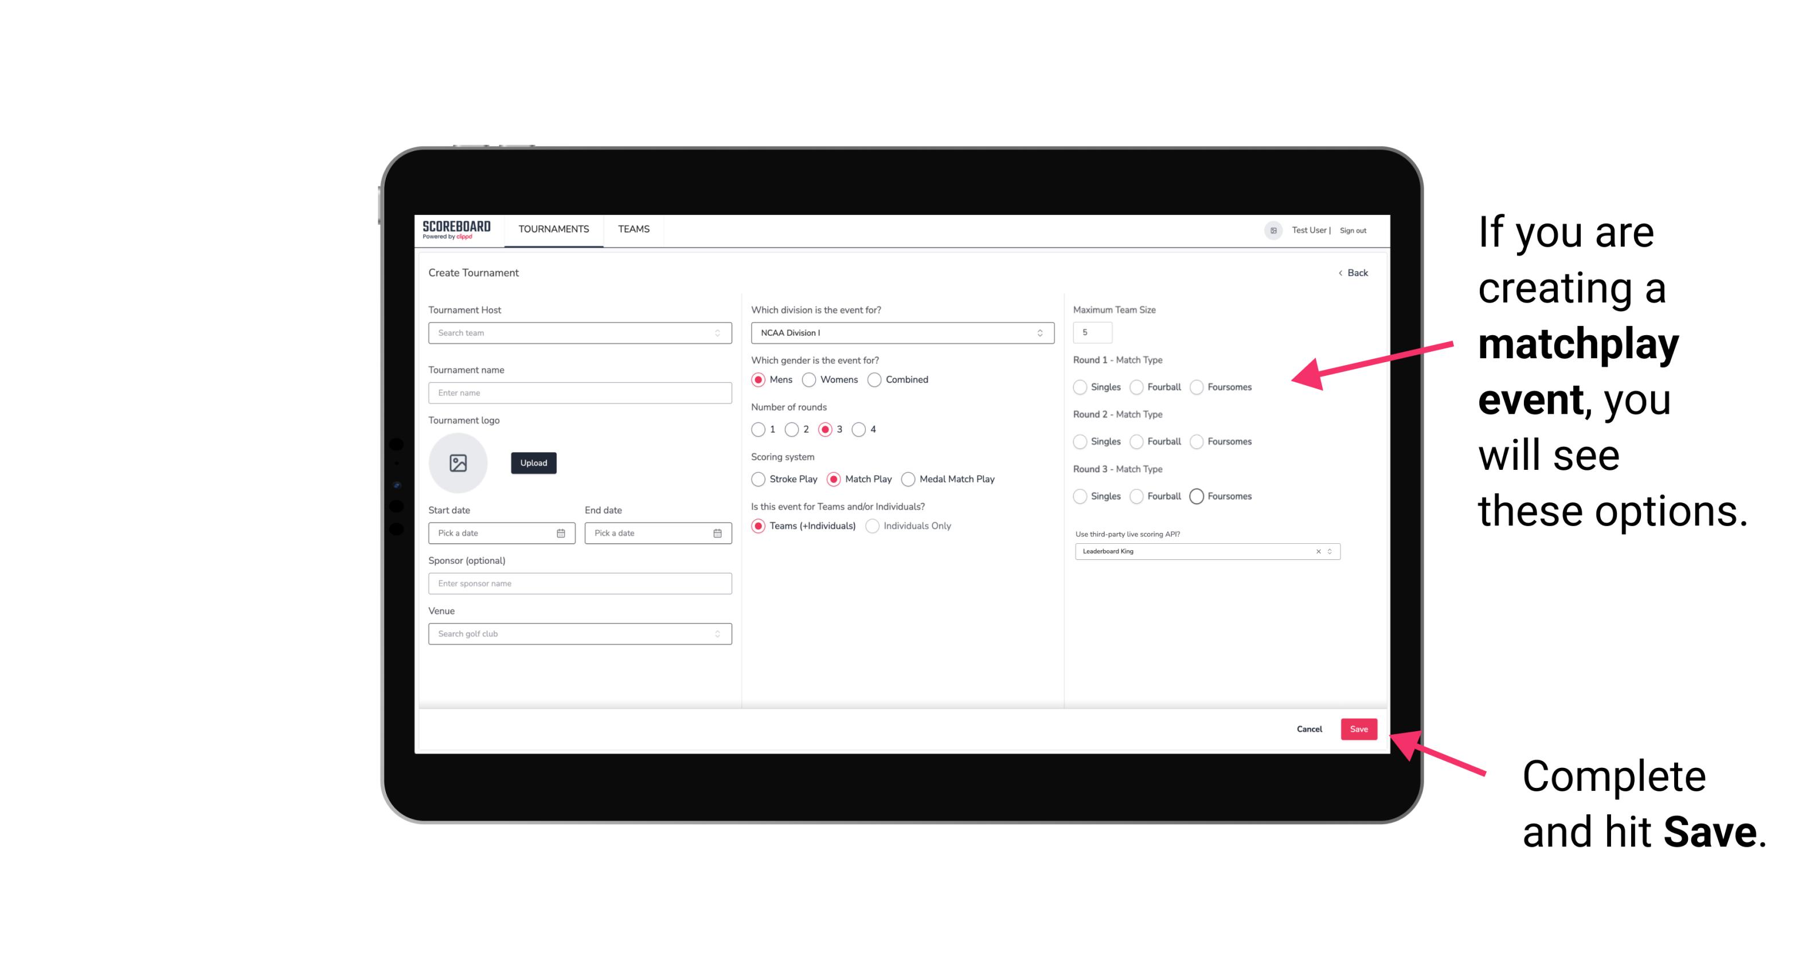Select the Singles Round 1 match type
Viewport: 1802px width, 969px height.
pyautogui.click(x=1080, y=387)
